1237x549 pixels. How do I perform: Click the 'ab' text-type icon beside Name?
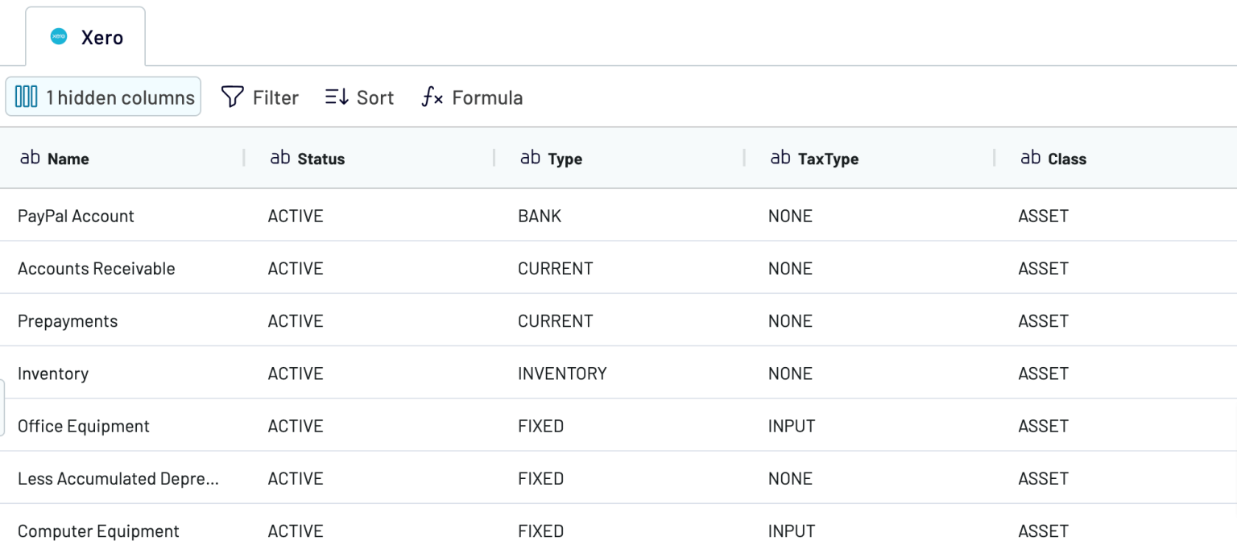pyautogui.click(x=30, y=158)
